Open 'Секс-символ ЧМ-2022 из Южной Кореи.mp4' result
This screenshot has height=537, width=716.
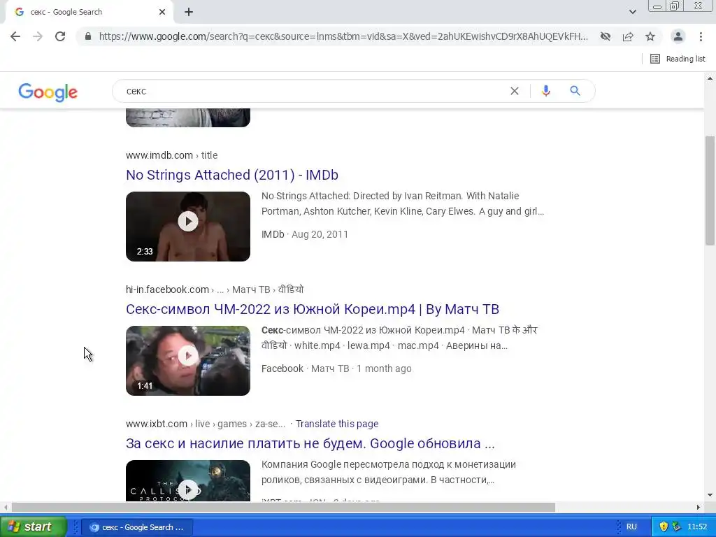313,309
